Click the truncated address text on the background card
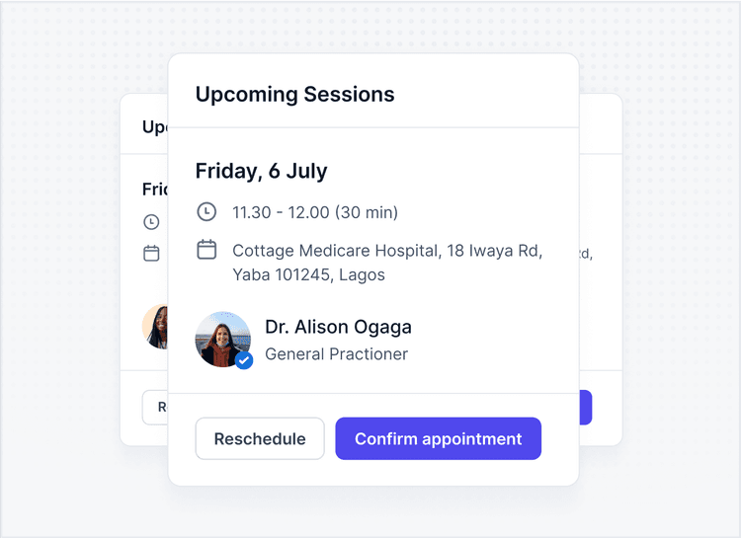 [585, 254]
